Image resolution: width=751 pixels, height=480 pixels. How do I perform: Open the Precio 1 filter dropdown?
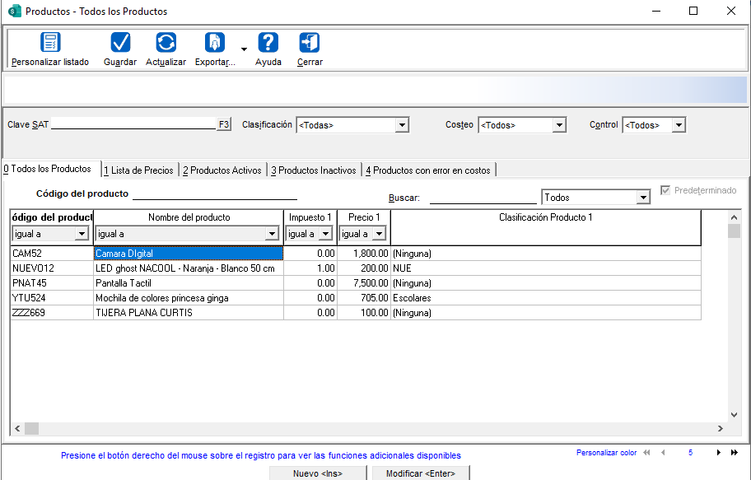(x=379, y=234)
